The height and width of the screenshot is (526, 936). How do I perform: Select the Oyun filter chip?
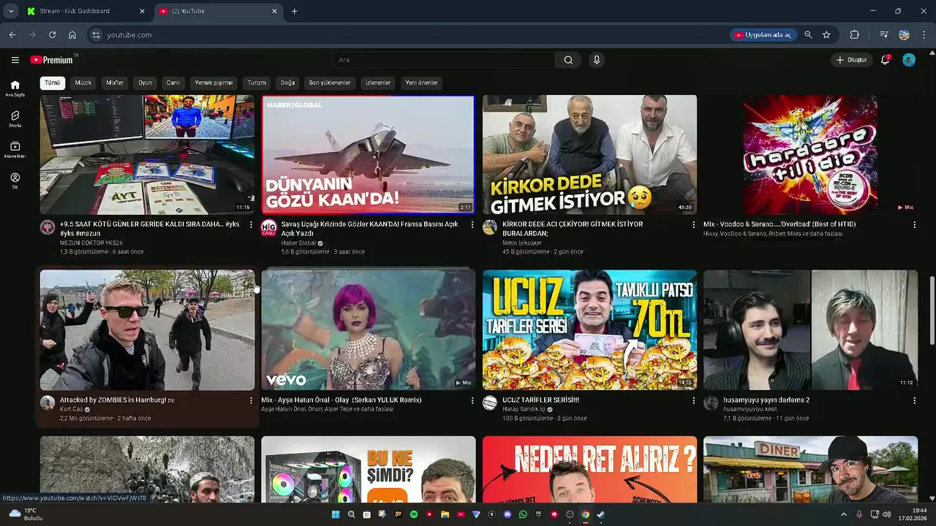pos(146,83)
